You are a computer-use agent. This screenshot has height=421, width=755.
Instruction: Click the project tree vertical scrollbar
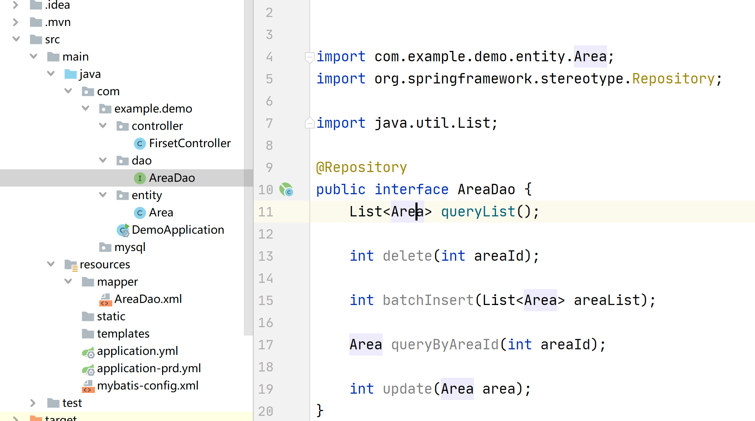(248, 166)
